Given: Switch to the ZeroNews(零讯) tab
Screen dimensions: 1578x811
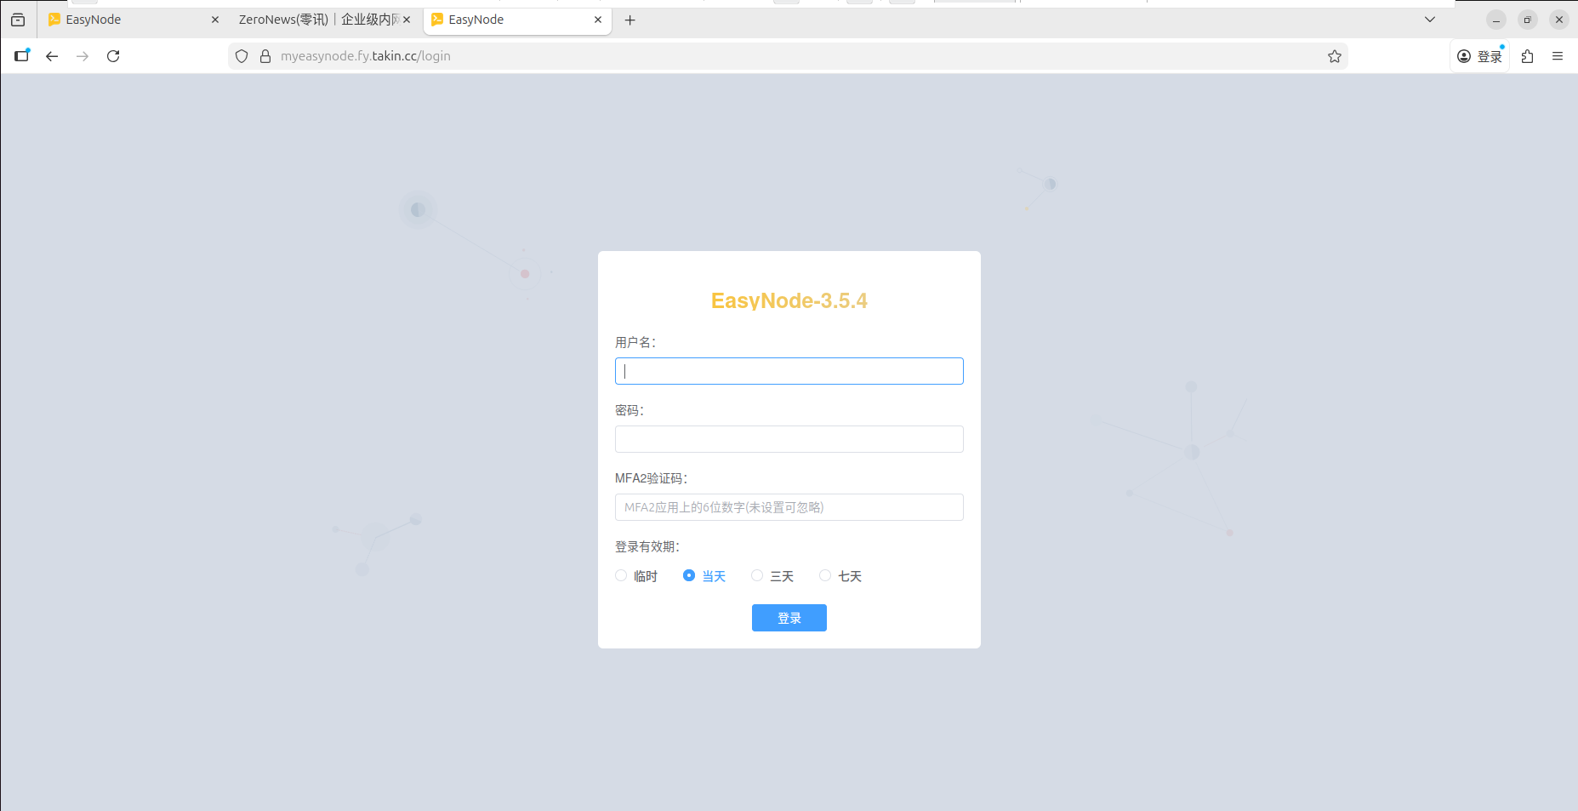Looking at the screenshot, I should click(x=317, y=20).
